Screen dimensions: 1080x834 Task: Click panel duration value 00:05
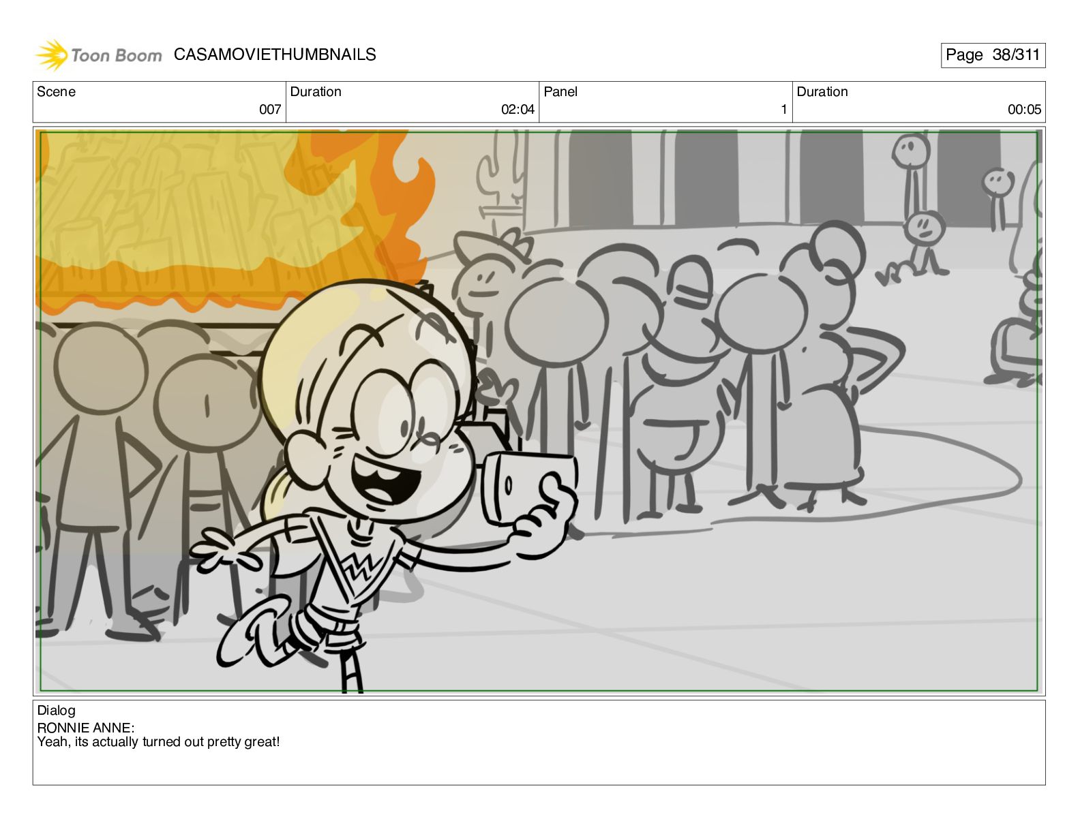pos(1024,109)
